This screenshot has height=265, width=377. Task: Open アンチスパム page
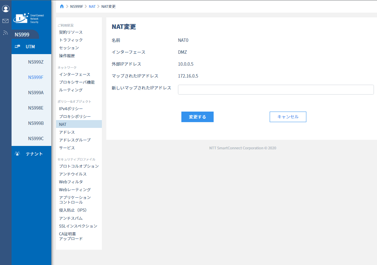(x=71, y=218)
